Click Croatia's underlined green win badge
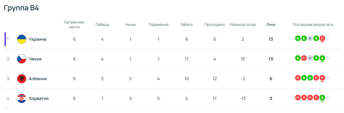Screen dimensions: 344x113 click(322, 98)
